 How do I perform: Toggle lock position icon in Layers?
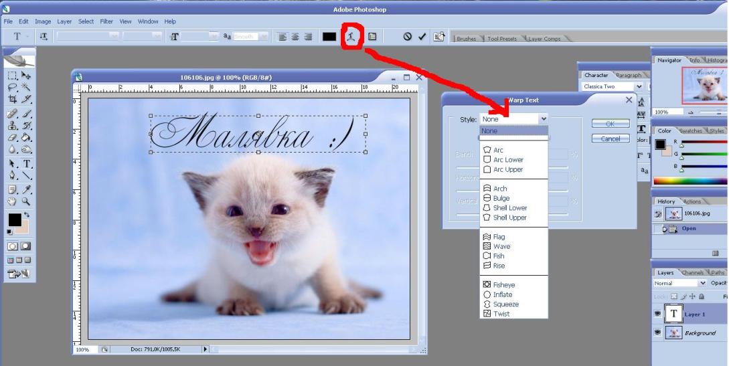(692, 296)
